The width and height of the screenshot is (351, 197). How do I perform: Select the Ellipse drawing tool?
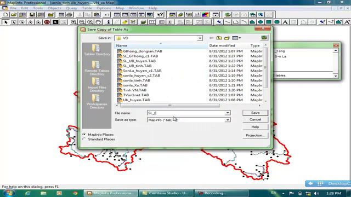[x=261, y=22]
